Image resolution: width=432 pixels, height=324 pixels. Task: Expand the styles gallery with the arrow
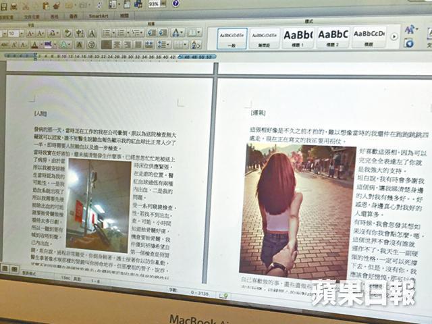(x=394, y=36)
